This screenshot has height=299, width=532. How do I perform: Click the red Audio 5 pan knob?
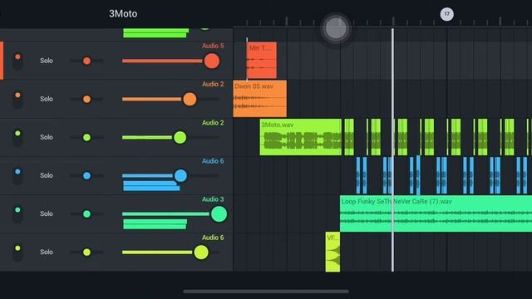click(86, 61)
